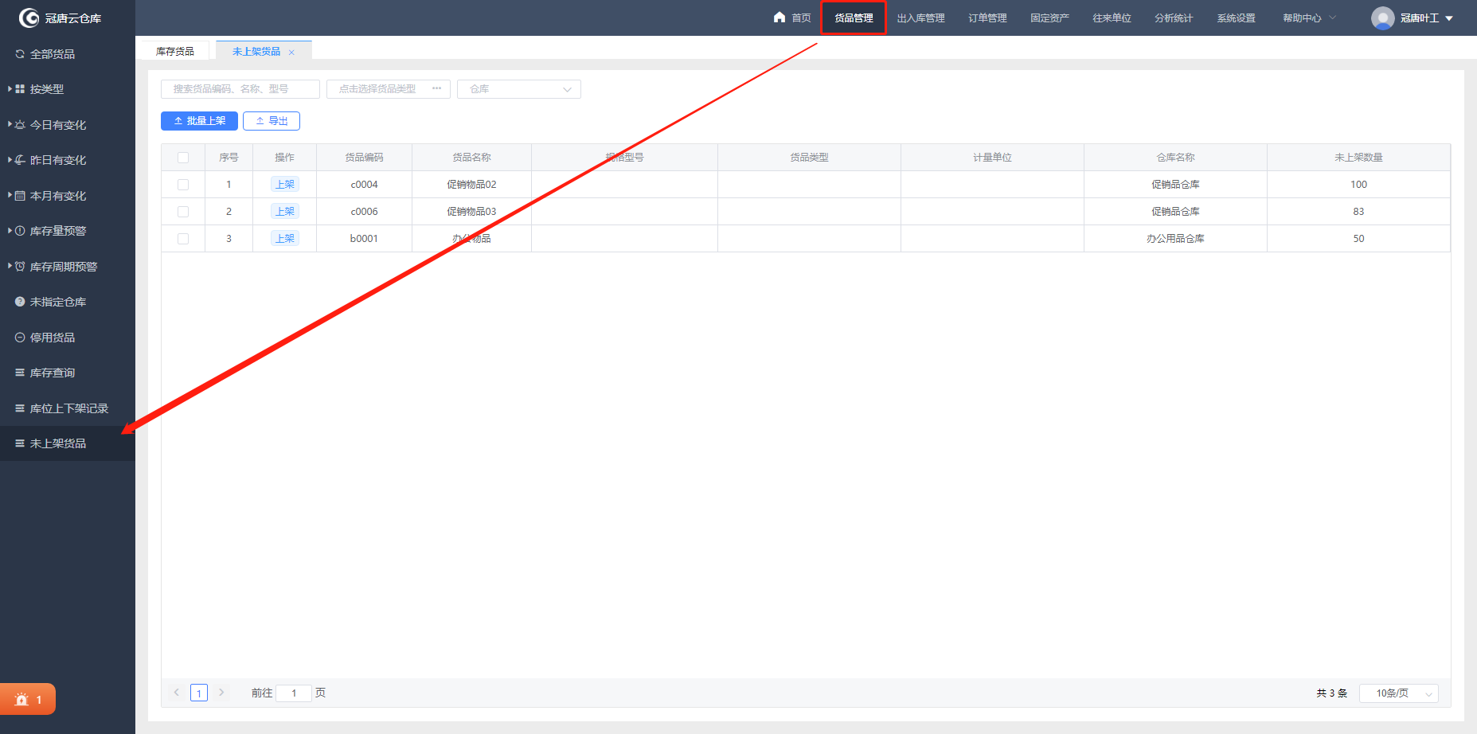Click 上架 for item c0006
The height and width of the screenshot is (734, 1477).
285,212
